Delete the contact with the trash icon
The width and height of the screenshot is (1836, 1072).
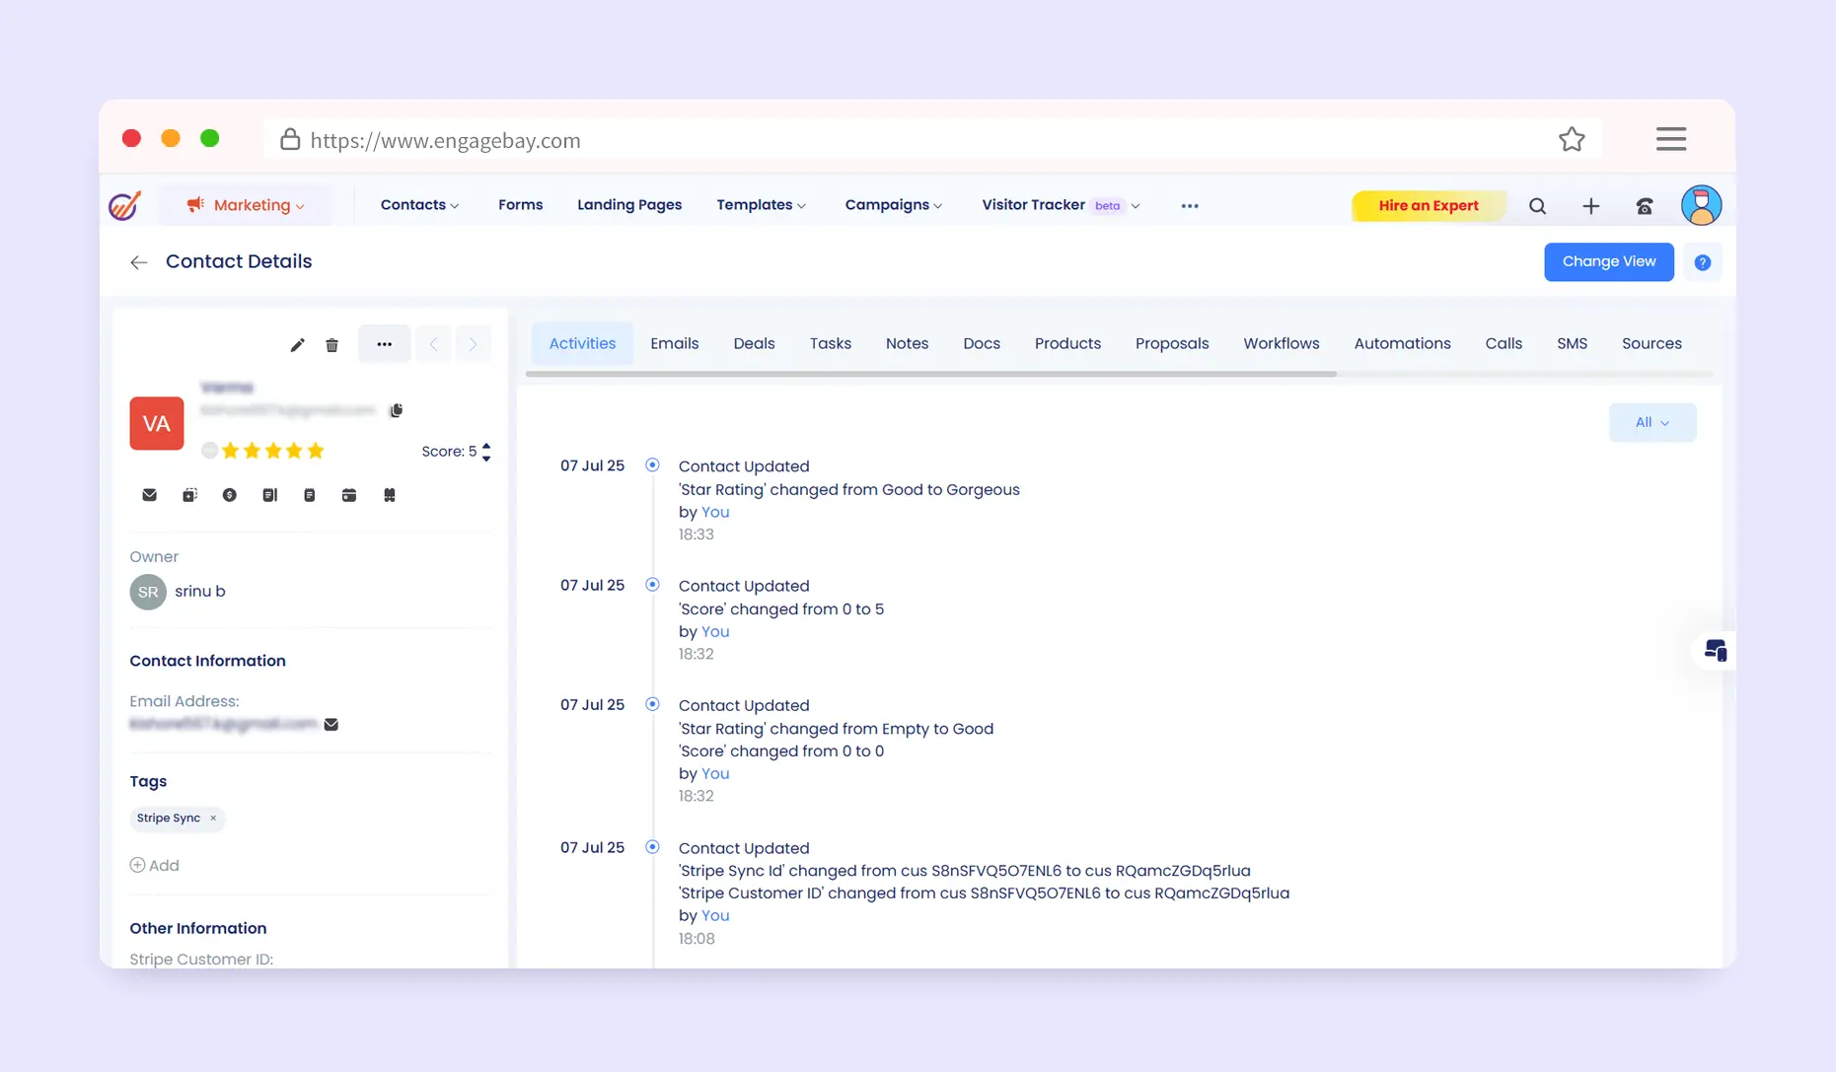point(332,345)
